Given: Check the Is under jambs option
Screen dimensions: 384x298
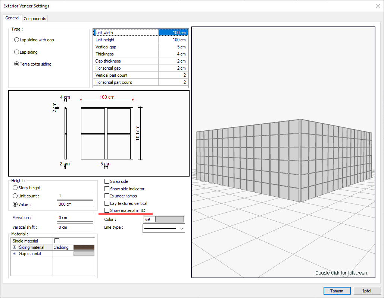Looking at the screenshot, I should [x=107, y=196].
